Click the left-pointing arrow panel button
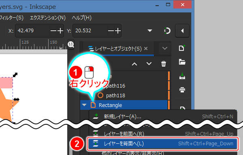This screenshot has height=155, width=243. [182, 31]
